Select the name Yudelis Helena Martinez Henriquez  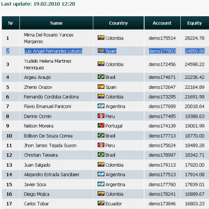tap(48, 64)
